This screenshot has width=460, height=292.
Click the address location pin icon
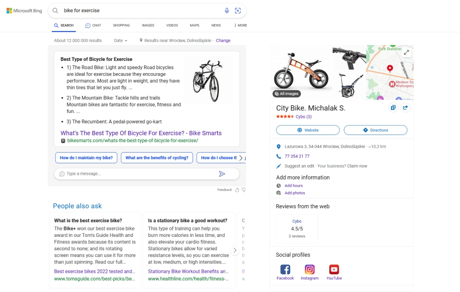pos(279,147)
